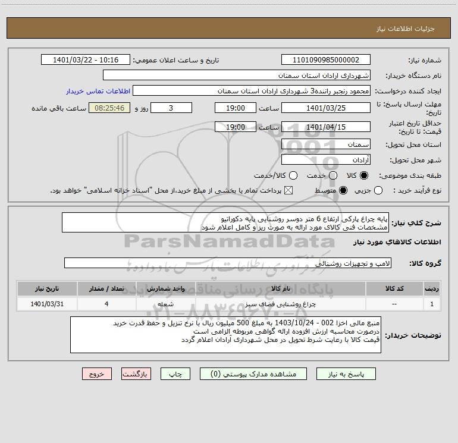The image size is (458, 443).
Task: Click the unit cell شعله
Action: pos(165,304)
